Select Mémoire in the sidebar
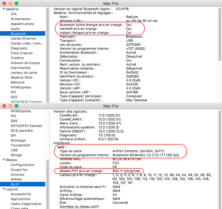Screen dimensions: 222x209 (17, 82)
